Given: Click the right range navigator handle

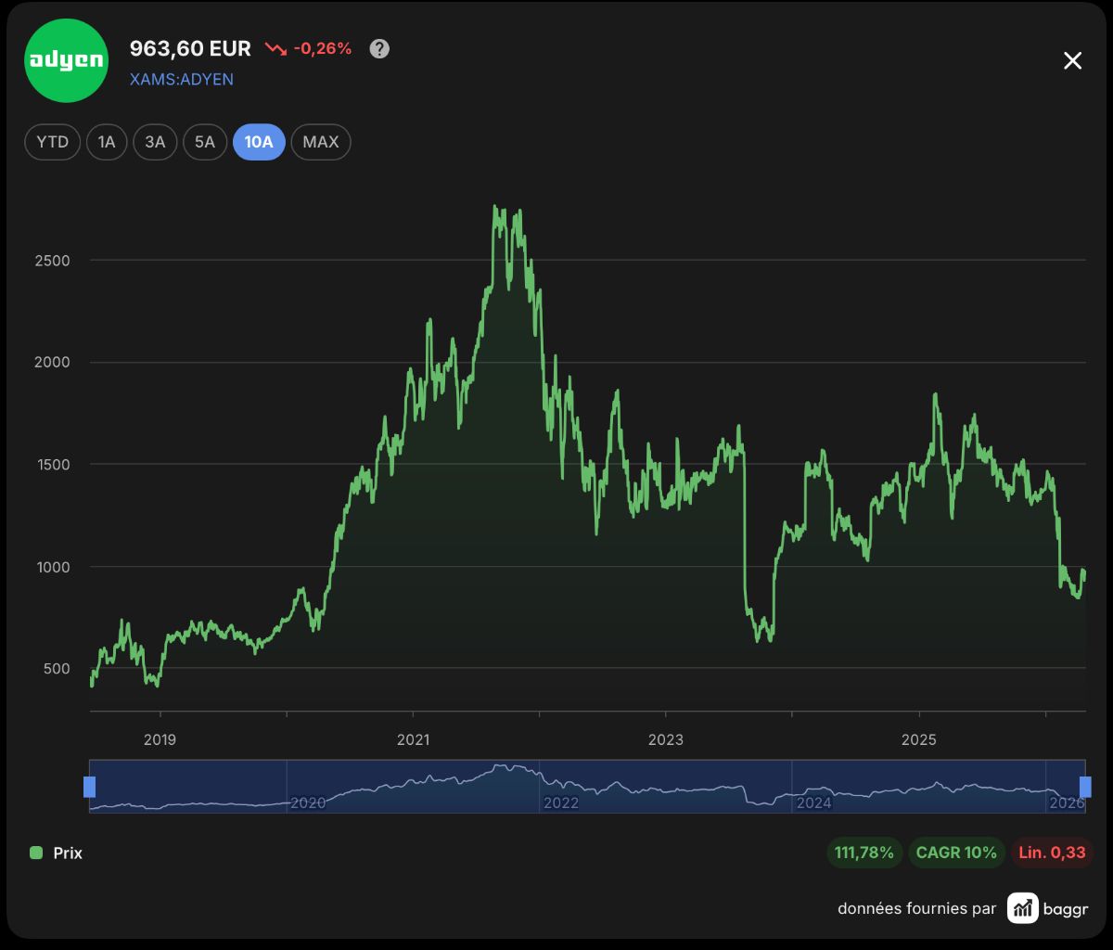Looking at the screenshot, I should pos(1085,787).
